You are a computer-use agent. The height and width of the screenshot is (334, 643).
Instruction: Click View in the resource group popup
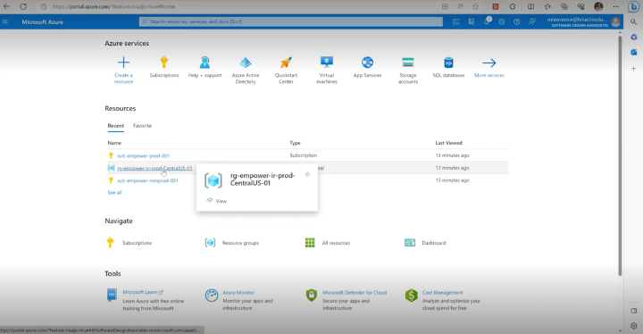point(216,201)
